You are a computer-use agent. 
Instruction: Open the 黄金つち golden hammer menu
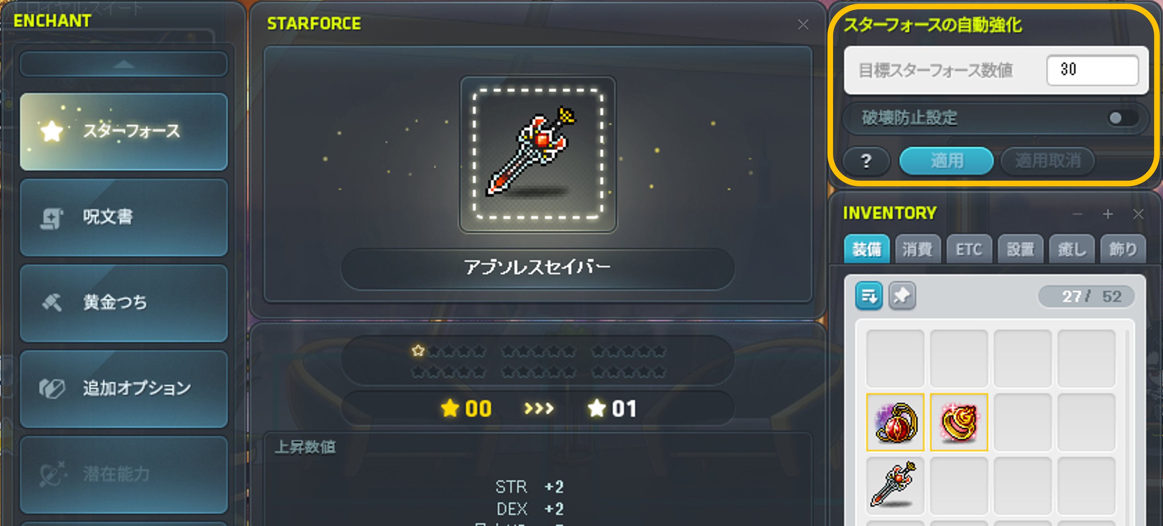point(124,303)
